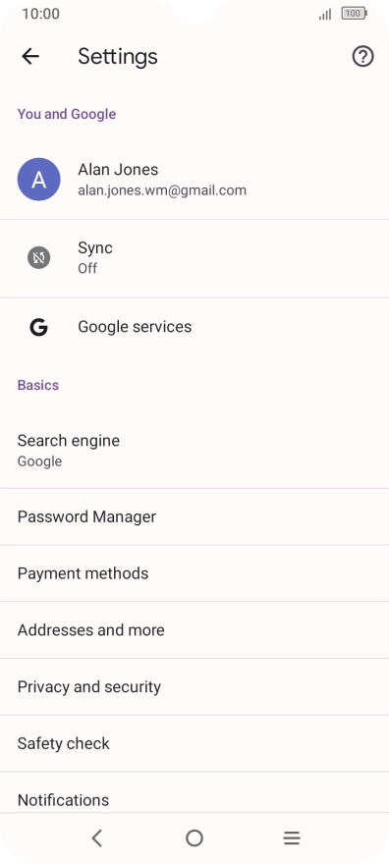
Task: Tap the battery indicator in status bar
Action: 355,14
